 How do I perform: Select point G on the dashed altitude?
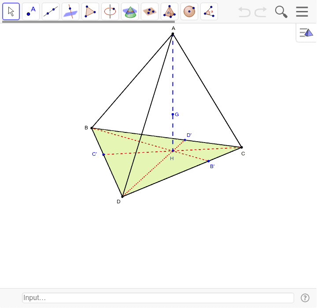[x=173, y=114]
